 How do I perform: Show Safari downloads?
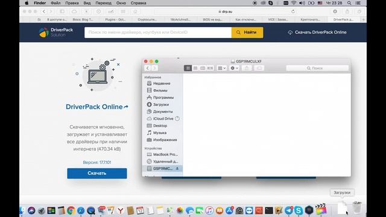[335, 11]
